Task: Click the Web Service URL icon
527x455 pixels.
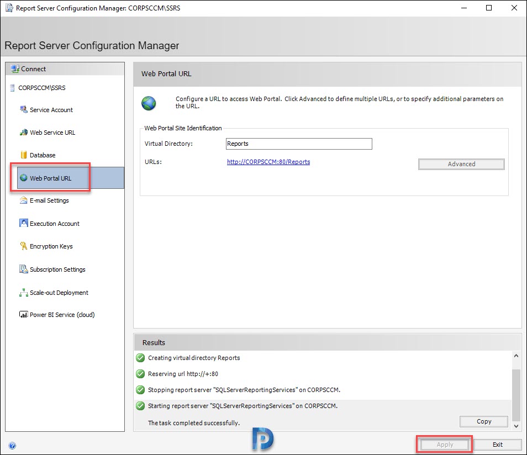Action: [x=24, y=133]
